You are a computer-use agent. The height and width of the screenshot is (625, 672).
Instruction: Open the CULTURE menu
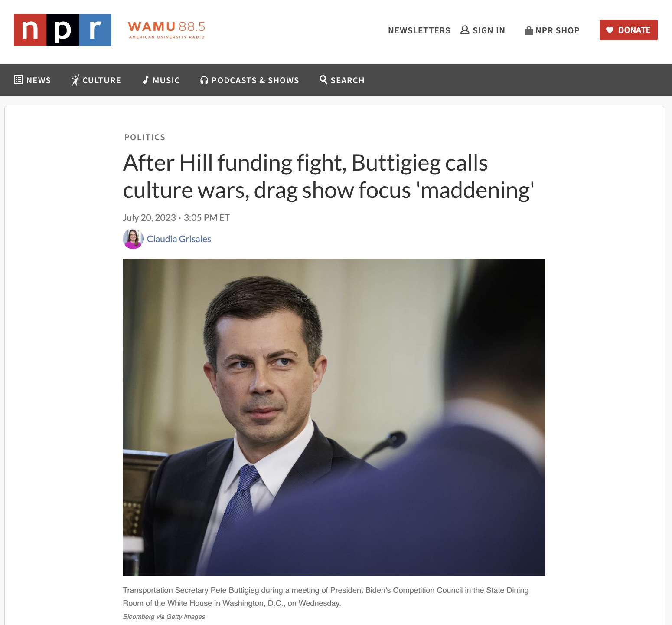coord(96,80)
